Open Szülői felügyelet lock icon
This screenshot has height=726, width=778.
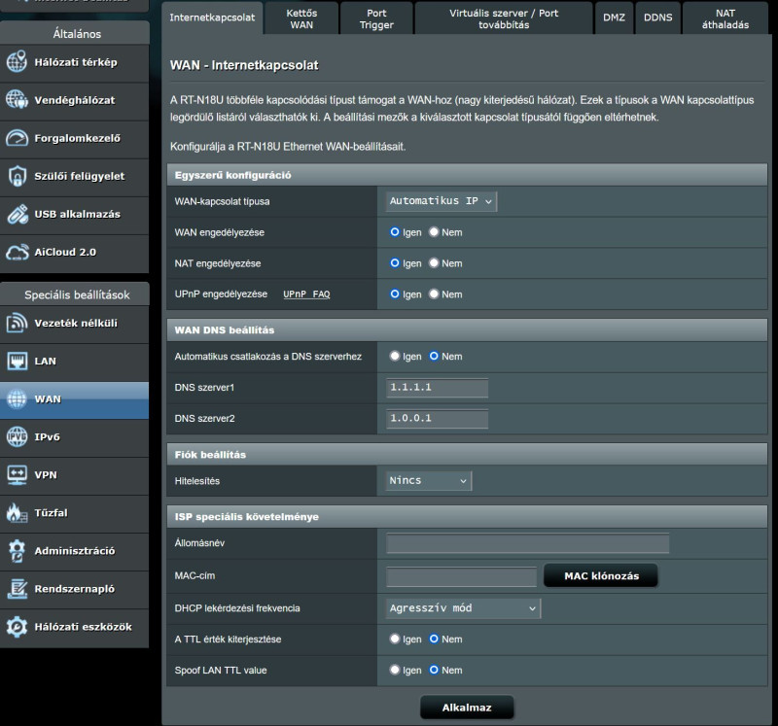(x=18, y=176)
